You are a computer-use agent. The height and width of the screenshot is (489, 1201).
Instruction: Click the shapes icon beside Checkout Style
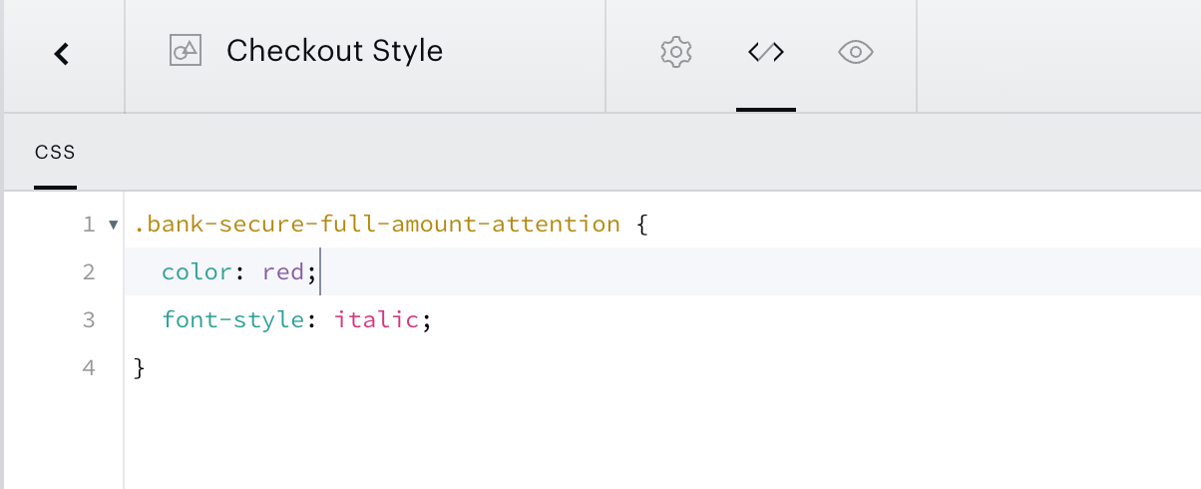(x=186, y=51)
